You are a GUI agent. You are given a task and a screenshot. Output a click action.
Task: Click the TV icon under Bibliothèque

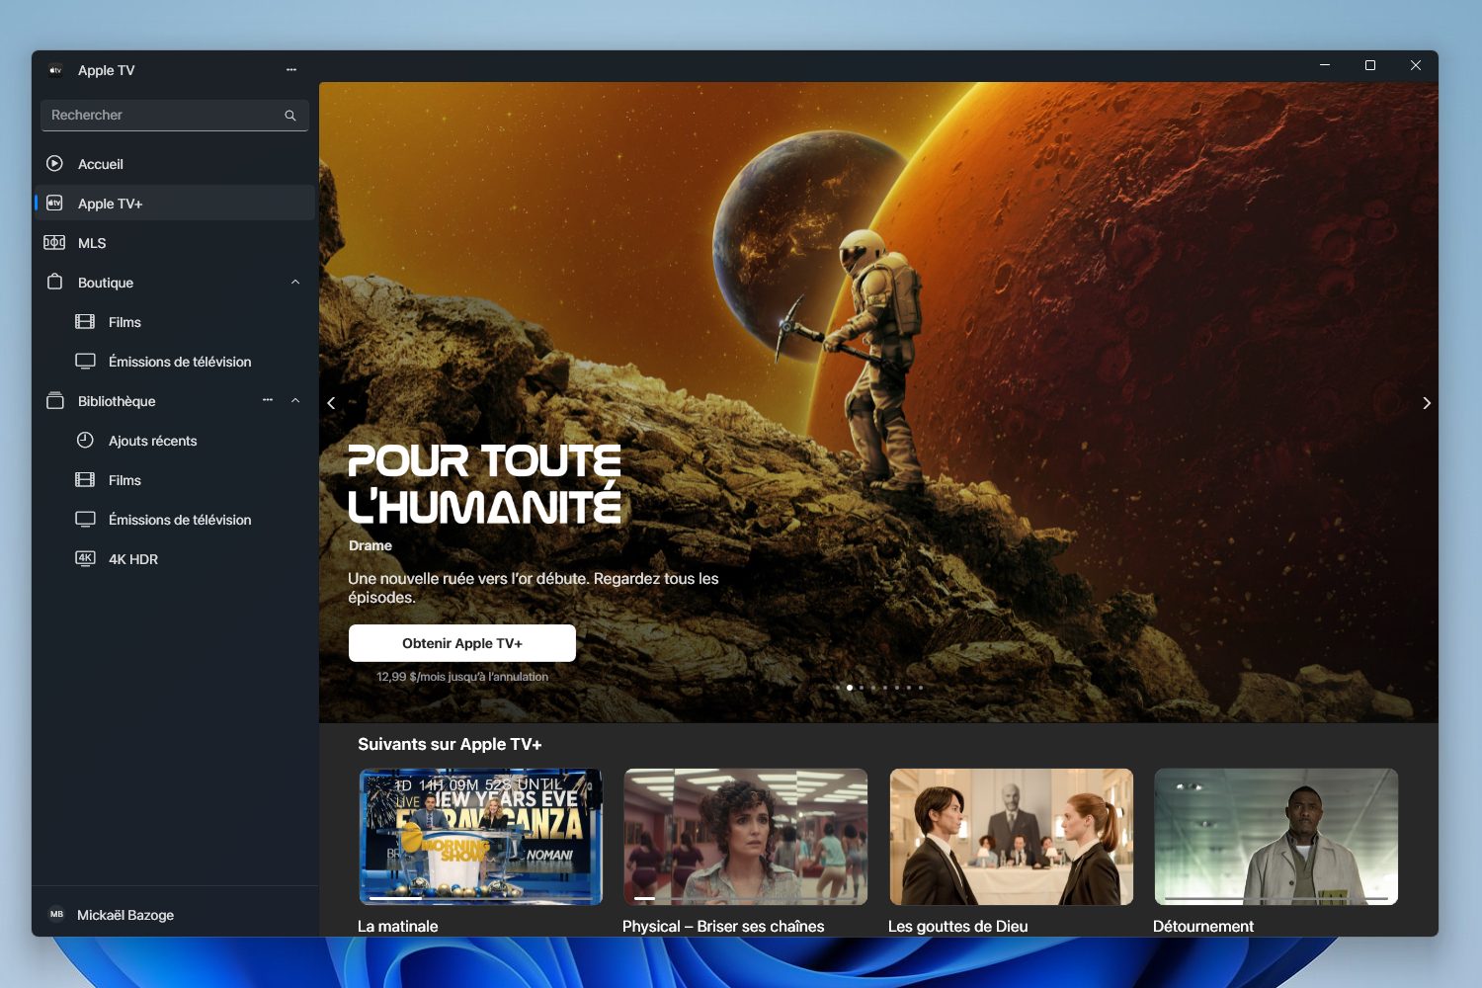click(85, 519)
